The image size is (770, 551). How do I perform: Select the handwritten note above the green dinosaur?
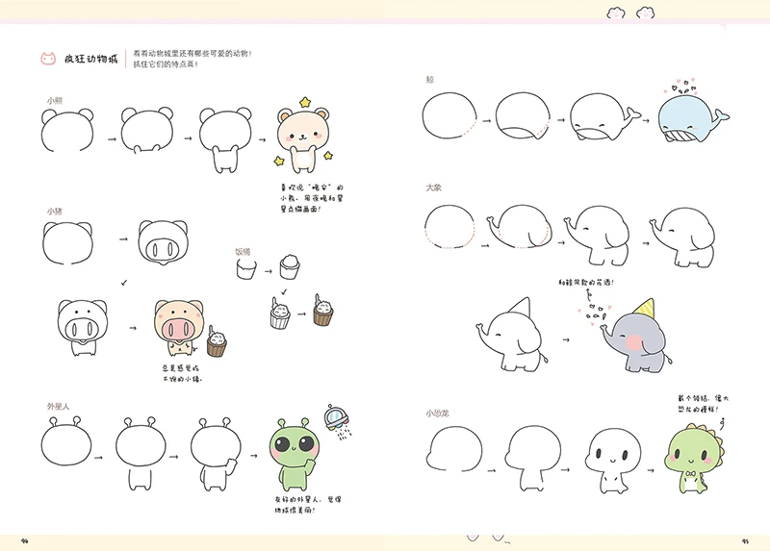pos(704,403)
